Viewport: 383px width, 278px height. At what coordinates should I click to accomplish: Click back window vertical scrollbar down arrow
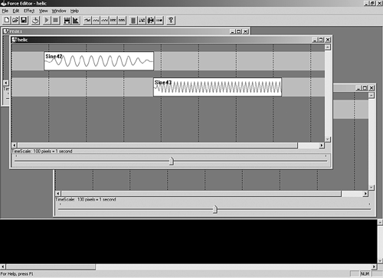click(372, 188)
